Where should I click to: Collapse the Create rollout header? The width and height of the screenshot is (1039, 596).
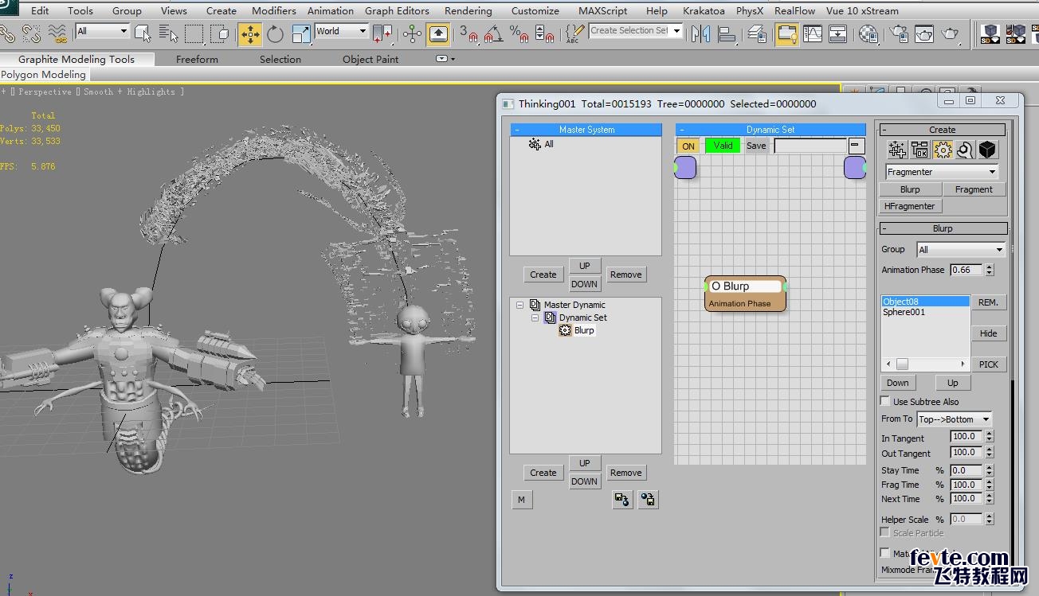coord(943,130)
